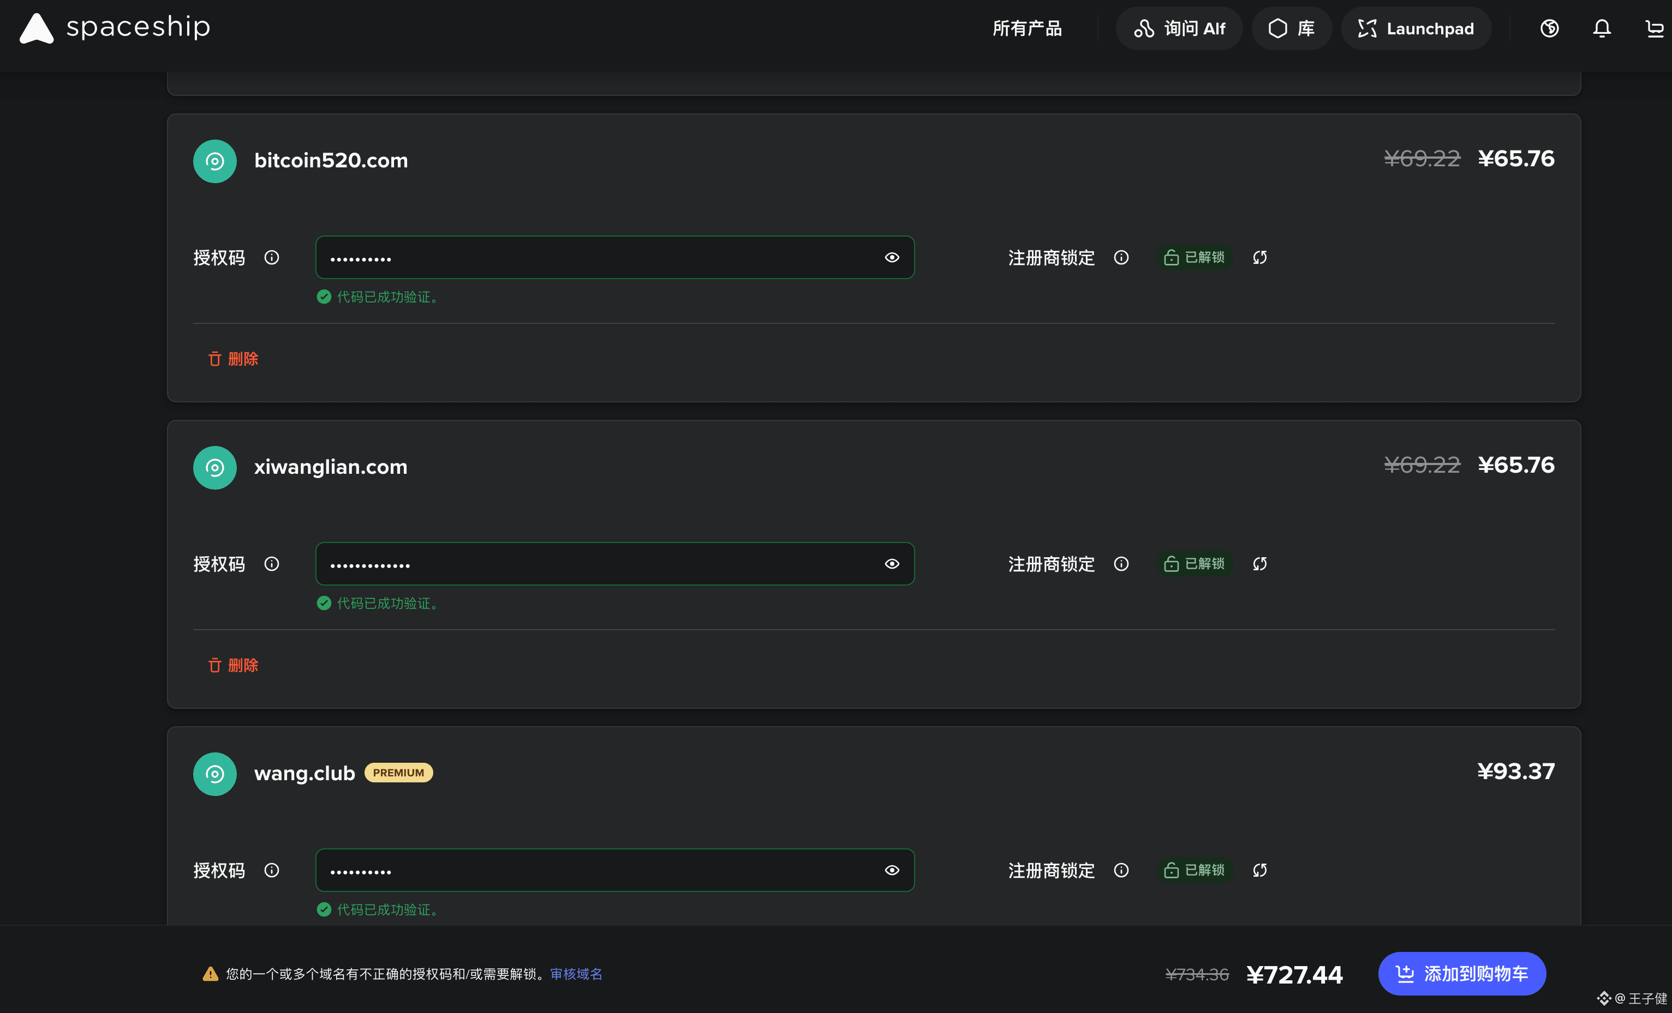
Task: Open the shopping cart icon in header
Action: [x=1655, y=28]
